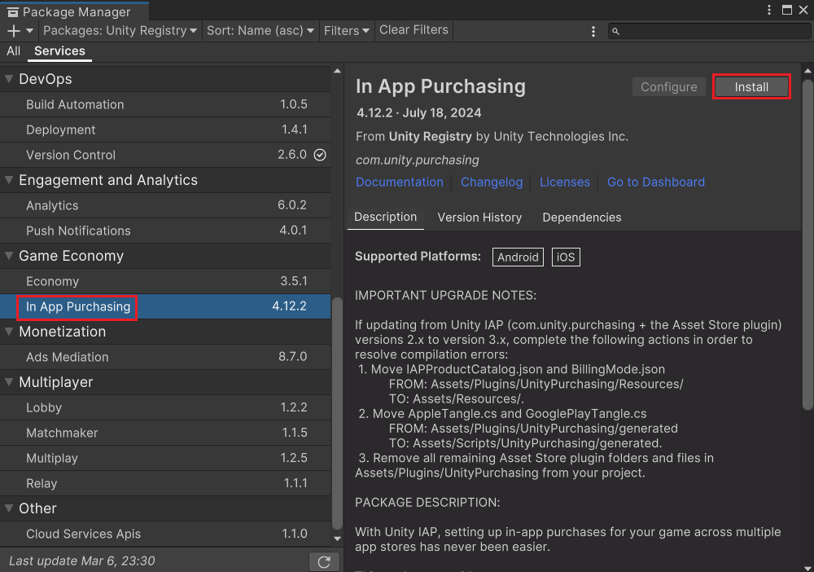The image size is (814, 572).
Task: Switch to Dependencies tab
Action: (581, 218)
